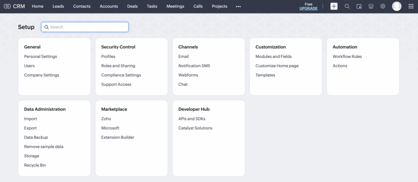
Task: Open Roles and Sharing settings
Action: [x=118, y=66]
